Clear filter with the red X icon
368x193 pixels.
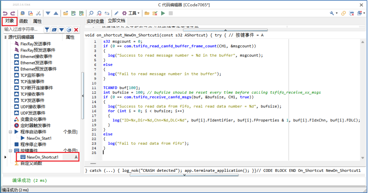[x=76, y=30]
